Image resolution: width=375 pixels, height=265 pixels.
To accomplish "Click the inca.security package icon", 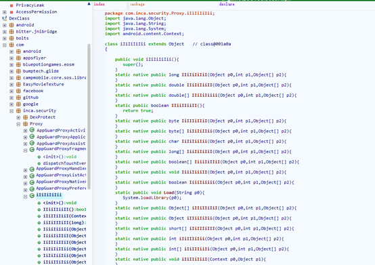I will (18, 110).
